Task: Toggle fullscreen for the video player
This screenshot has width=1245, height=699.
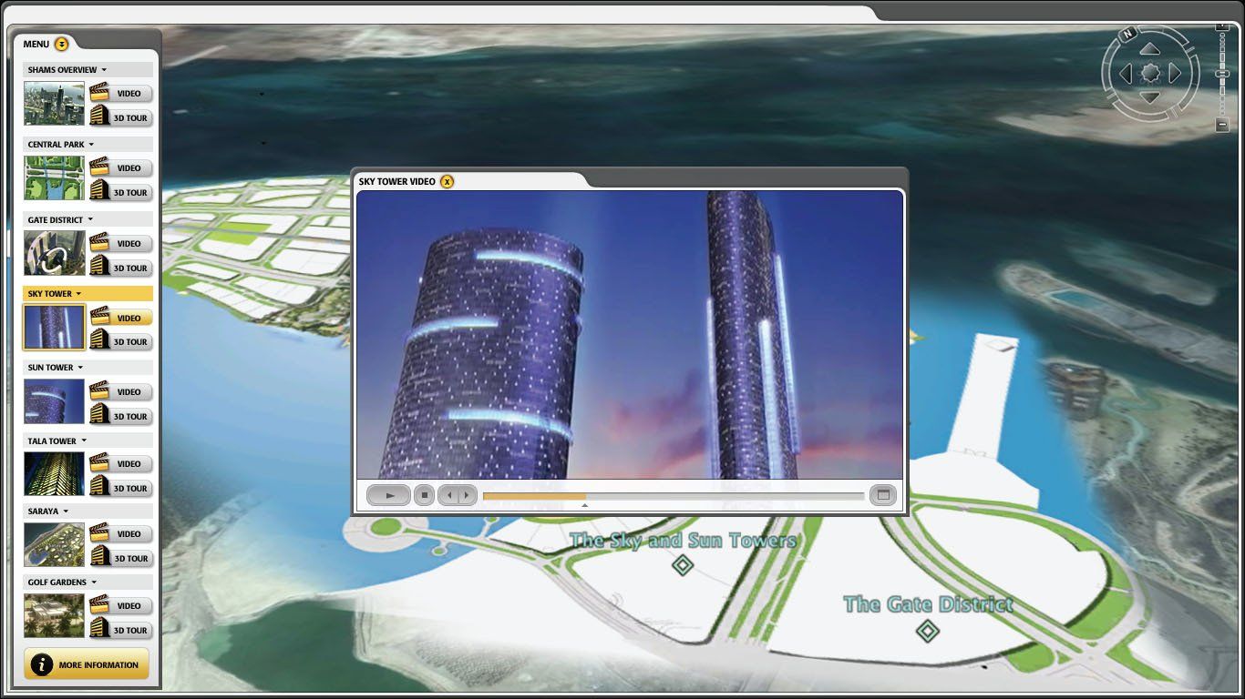Action: pyautogui.click(x=881, y=495)
